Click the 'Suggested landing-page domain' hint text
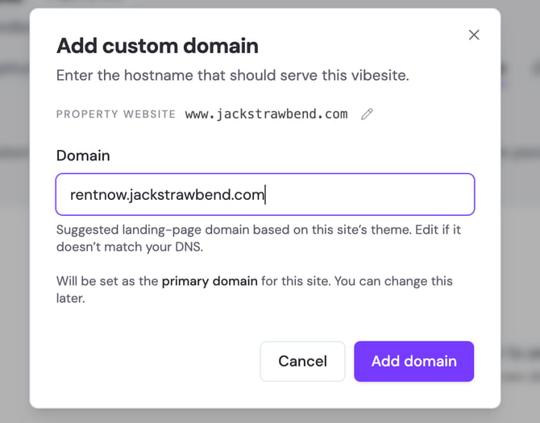The image size is (540, 423). (258, 238)
